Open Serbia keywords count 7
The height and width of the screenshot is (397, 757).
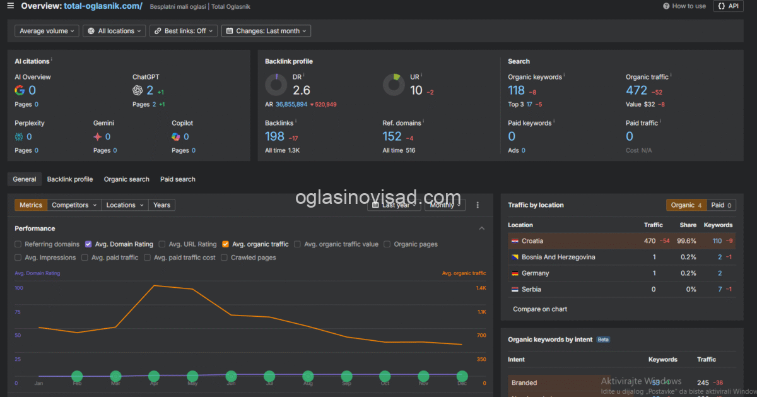(720, 289)
